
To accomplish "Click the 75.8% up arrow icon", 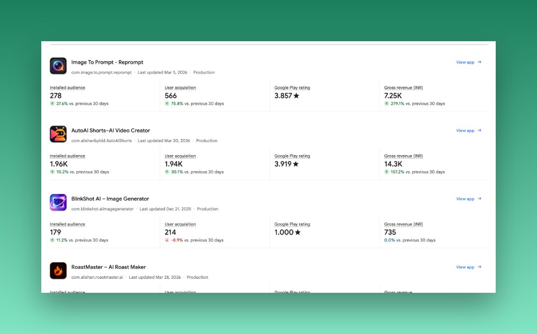I will coord(167,104).
